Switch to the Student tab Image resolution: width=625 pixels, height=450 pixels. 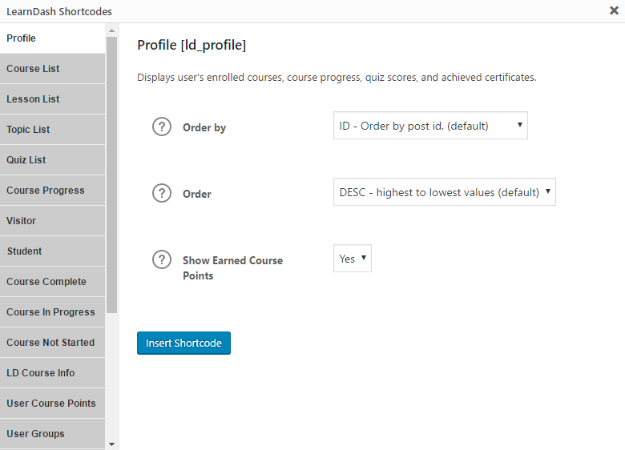(x=52, y=251)
